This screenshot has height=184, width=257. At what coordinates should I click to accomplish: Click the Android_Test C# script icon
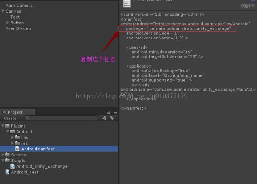click(x=7, y=172)
